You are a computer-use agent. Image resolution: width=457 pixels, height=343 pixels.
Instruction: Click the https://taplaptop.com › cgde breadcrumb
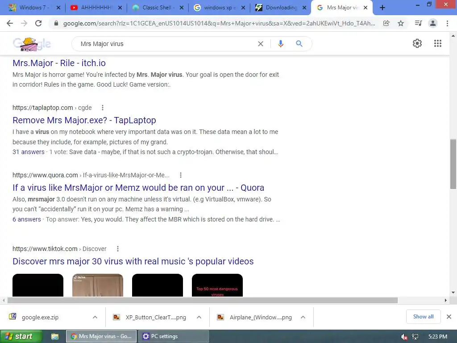point(52,108)
